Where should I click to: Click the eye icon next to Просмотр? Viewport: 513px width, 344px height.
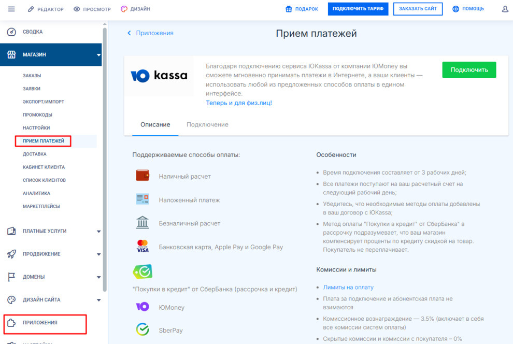pyautogui.click(x=77, y=9)
